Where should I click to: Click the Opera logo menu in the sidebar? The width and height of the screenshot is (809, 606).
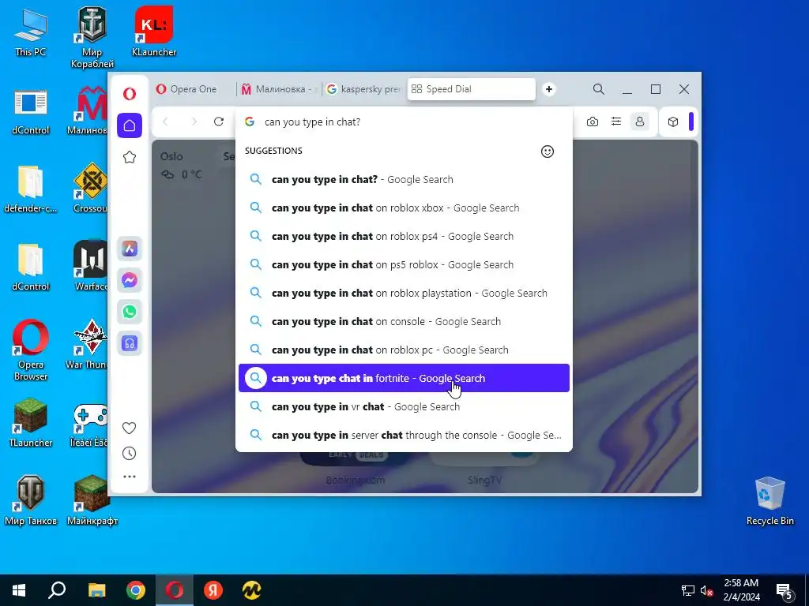pos(130,93)
